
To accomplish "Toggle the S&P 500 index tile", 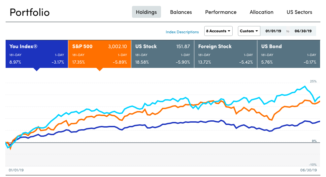I will [99, 54].
